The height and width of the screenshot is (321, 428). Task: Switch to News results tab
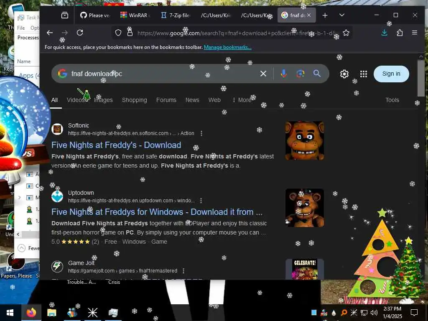coord(192,100)
